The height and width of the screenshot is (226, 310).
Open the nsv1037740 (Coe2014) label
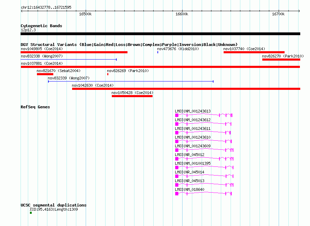tap(244, 49)
